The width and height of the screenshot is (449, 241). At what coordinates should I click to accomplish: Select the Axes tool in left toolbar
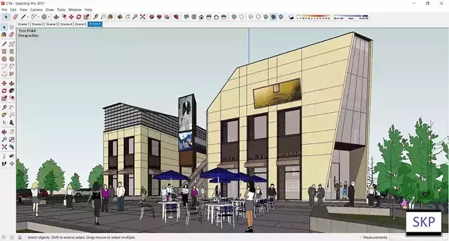click(4, 122)
